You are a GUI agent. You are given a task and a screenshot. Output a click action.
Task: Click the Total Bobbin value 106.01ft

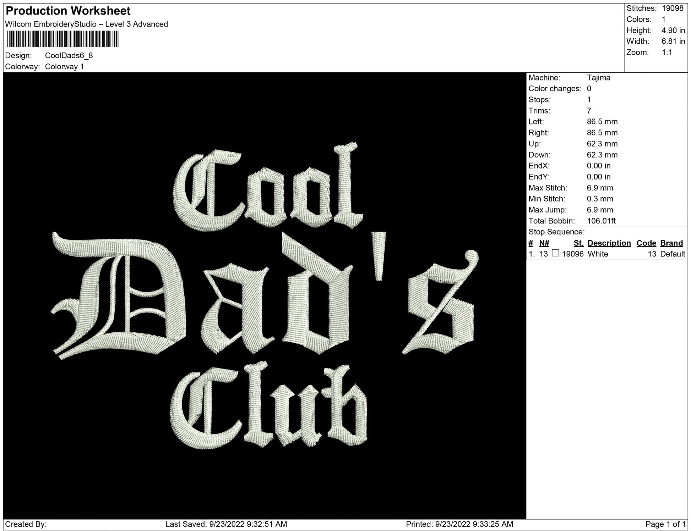[x=601, y=221]
